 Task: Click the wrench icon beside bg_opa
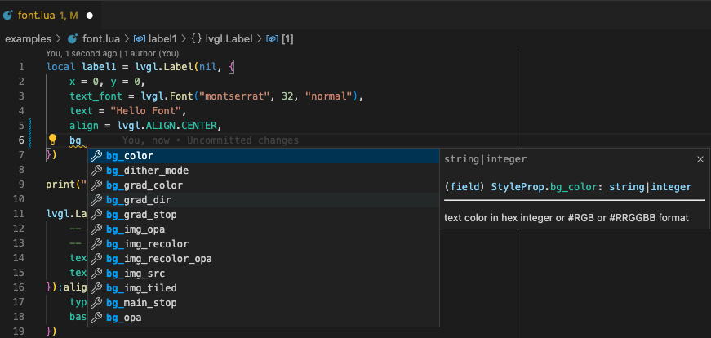click(96, 318)
